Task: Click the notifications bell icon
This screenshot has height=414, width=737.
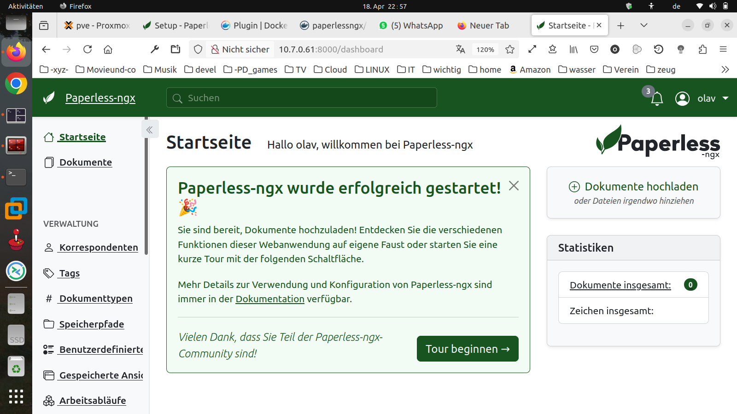Action: pyautogui.click(x=657, y=98)
